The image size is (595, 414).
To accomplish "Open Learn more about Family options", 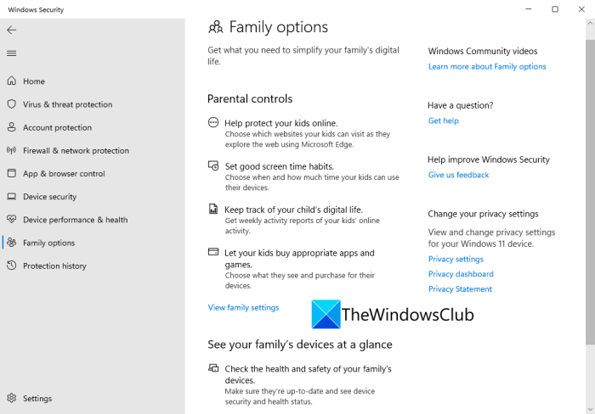I will (x=487, y=66).
